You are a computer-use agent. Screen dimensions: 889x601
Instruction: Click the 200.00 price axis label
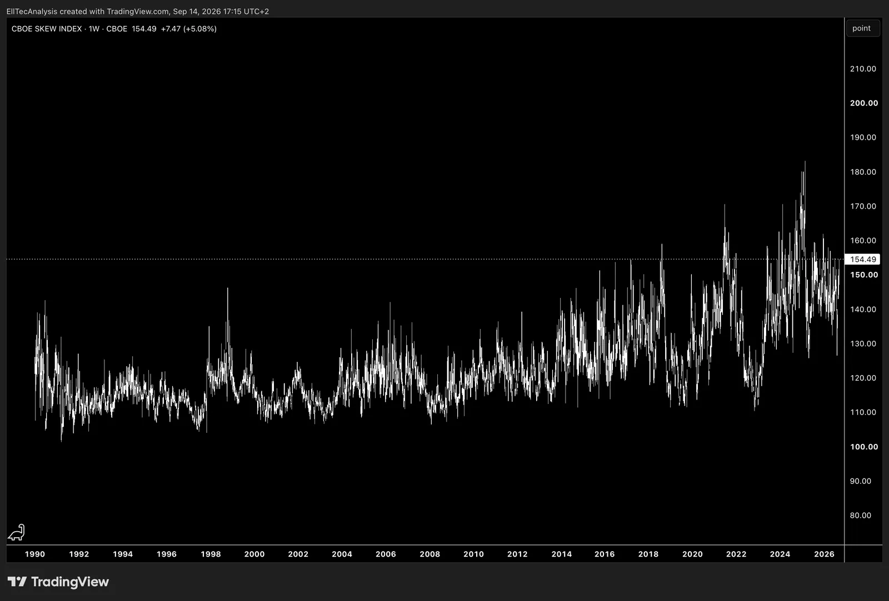point(864,103)
